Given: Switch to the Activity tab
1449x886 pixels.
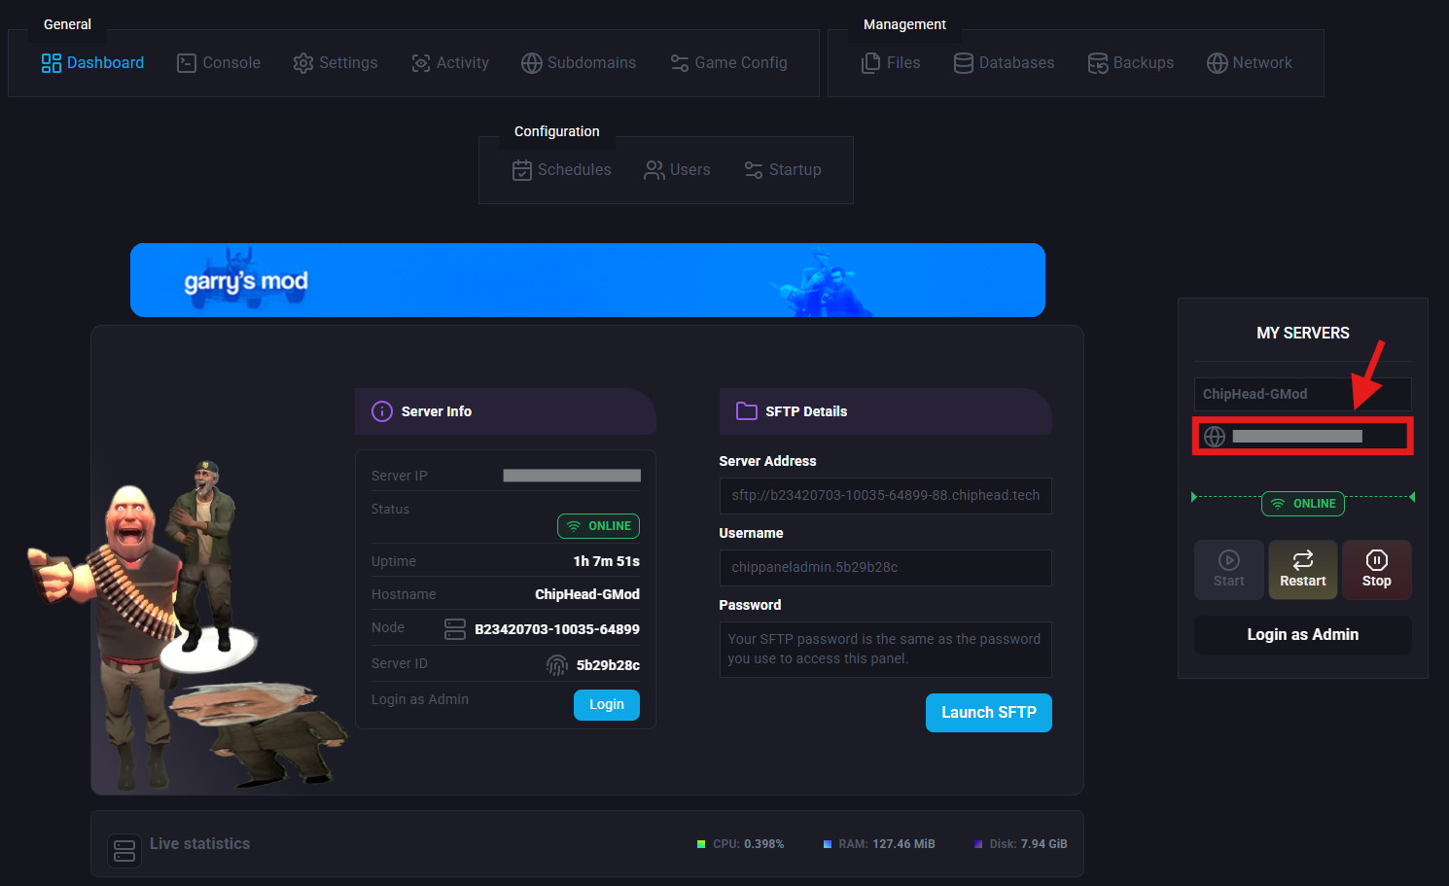Looking at the screenshot, I should click(x=450, y=63).
